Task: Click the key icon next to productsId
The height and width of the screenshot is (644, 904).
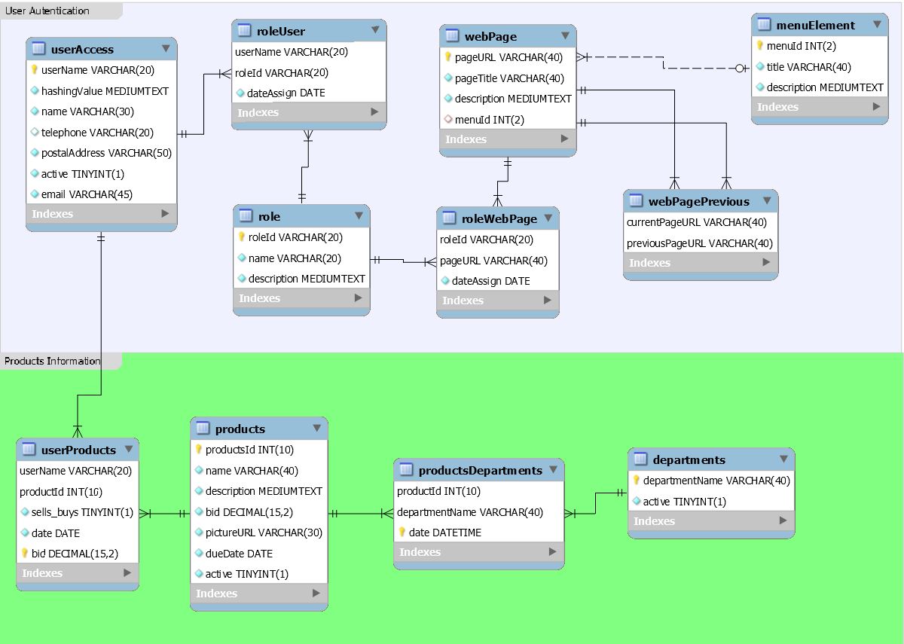Action: tap(200, 450)
